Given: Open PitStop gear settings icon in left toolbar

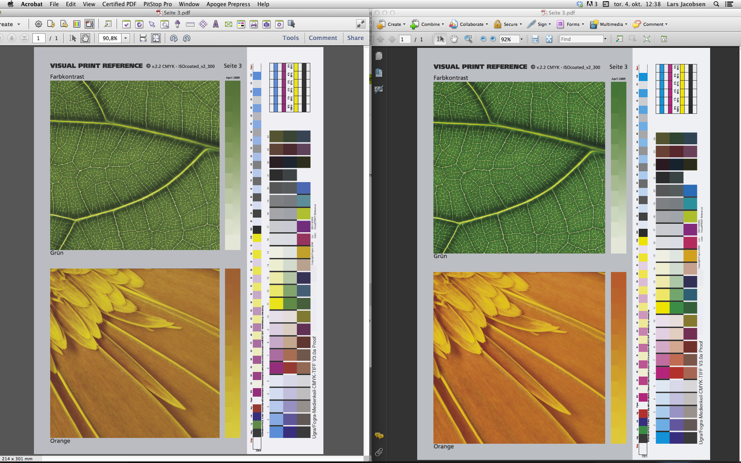Looking at the screenshot, I should [38, 24].
